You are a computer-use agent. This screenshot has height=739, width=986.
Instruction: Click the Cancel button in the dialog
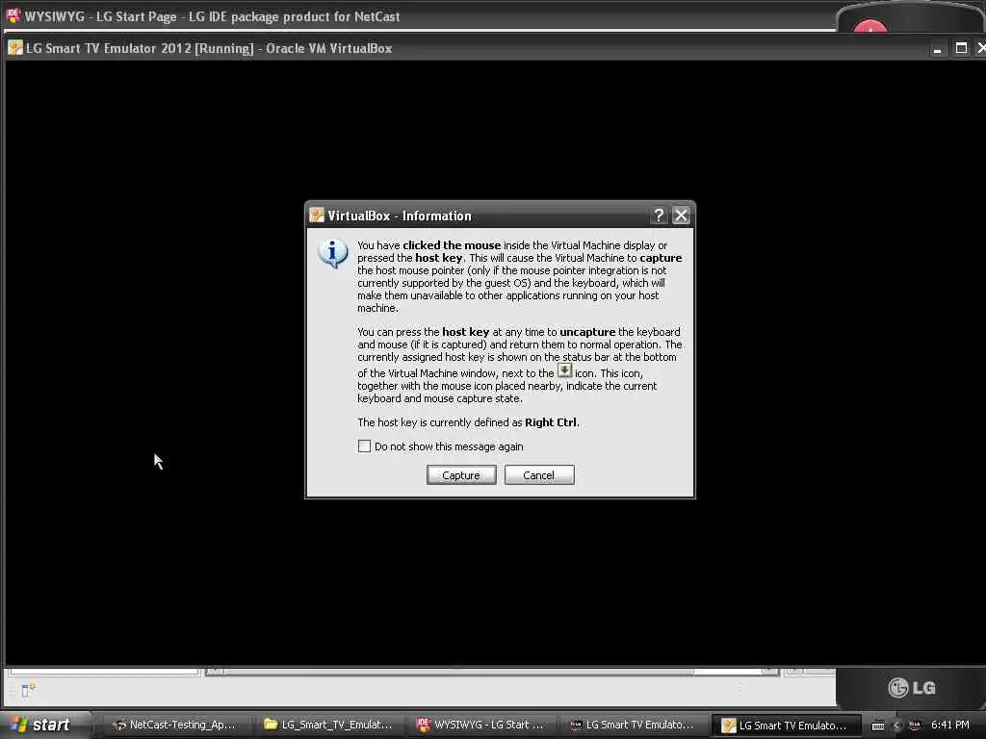(539, 475)
